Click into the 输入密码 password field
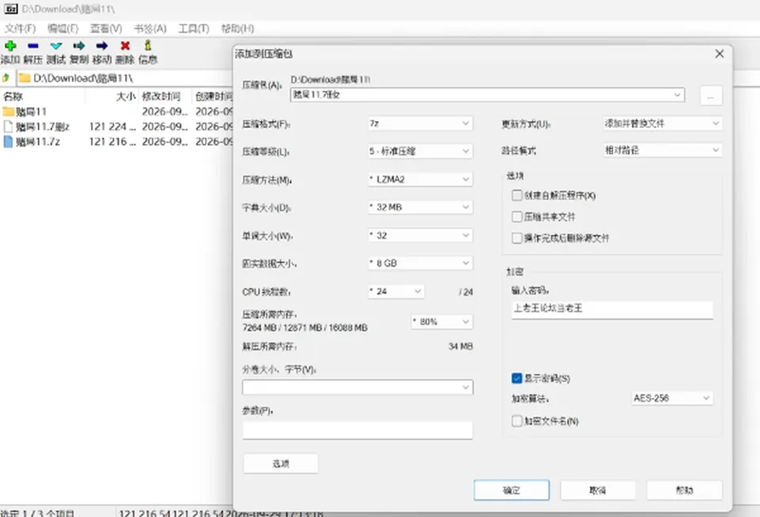 (x=612, y=309)
